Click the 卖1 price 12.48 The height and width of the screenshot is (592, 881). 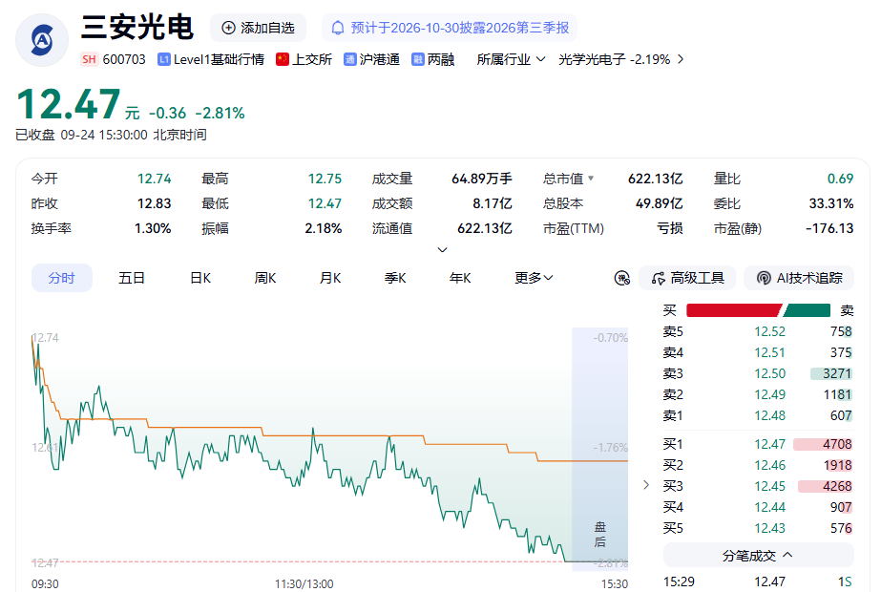[769, 415]
